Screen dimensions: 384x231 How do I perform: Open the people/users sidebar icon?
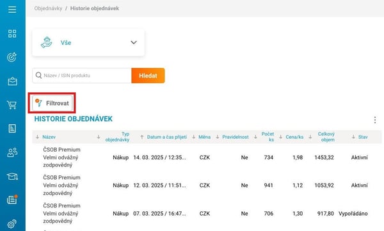click(x=12, y=152)
